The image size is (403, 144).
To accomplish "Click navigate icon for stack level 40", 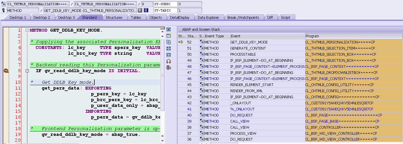I will (202, 115).
